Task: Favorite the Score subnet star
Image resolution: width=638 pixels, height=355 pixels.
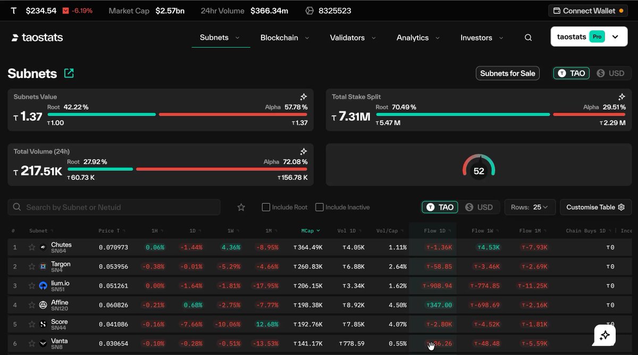Action: (32, 324)
